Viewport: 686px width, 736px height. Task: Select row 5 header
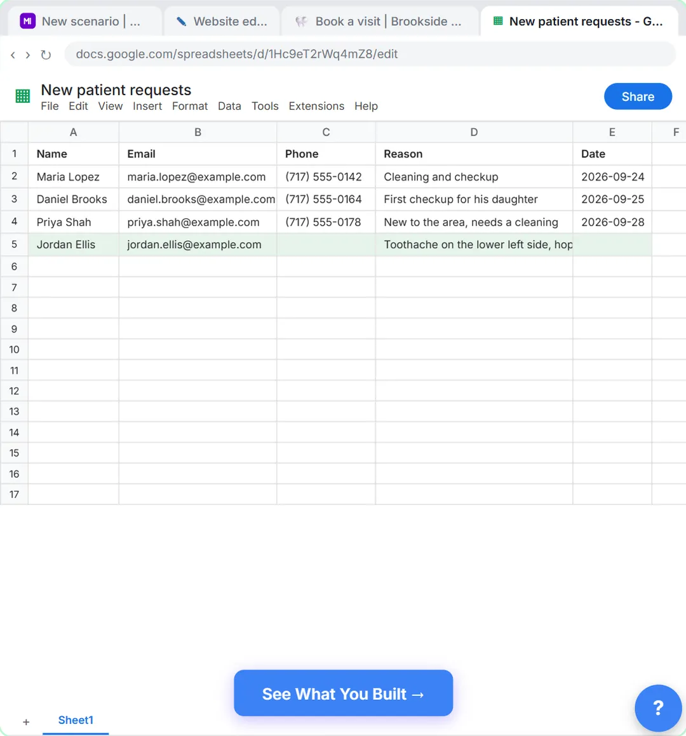point(14,244)
